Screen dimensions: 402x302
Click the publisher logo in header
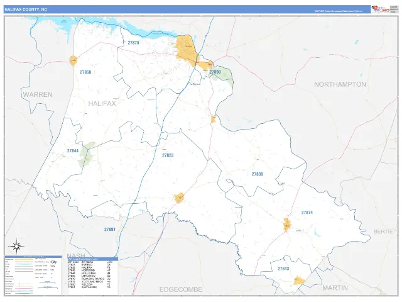coord(381,9)
